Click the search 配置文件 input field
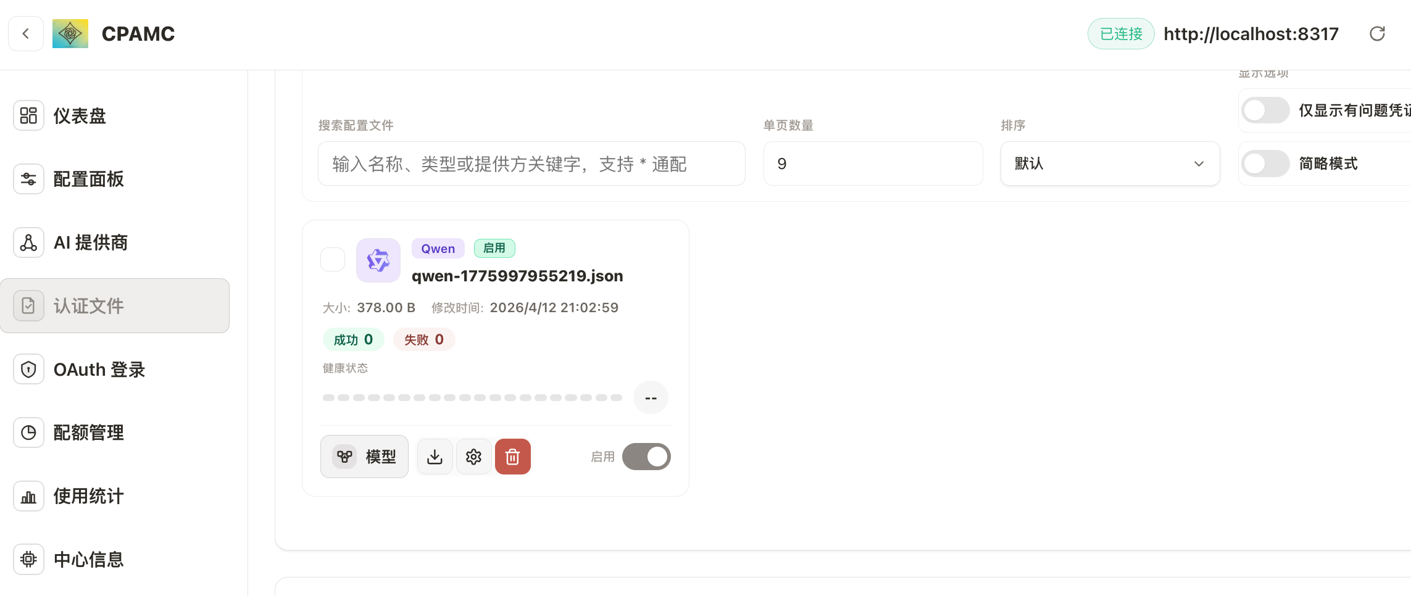The width and height of the screenshot is (1411, 596). click(531, 163)
